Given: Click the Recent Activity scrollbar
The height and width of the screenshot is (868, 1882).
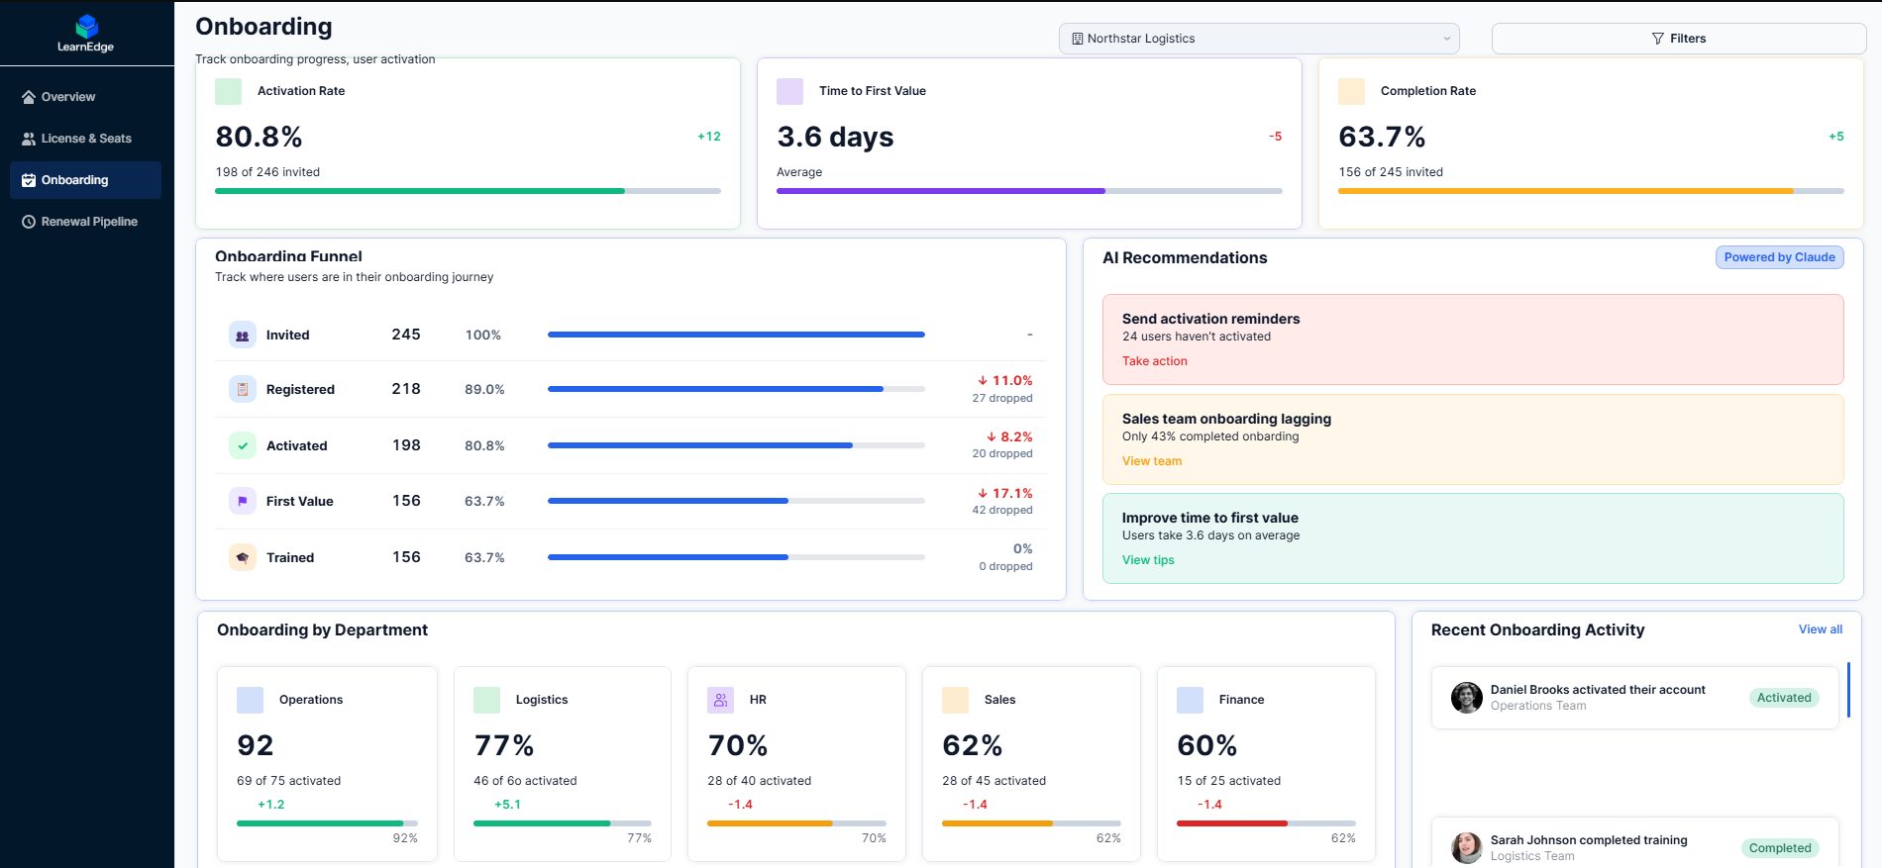Looking at the screenshot, I should (1848, 690).
